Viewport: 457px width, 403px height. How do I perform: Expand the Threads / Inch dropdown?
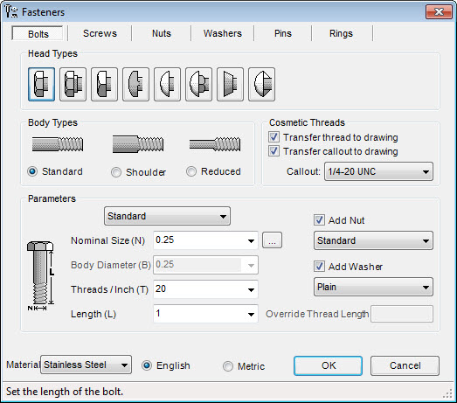pos(251,289)
